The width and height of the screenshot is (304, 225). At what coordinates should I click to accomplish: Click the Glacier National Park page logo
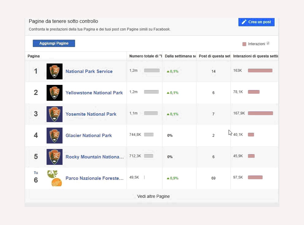[x=55, y=136]
